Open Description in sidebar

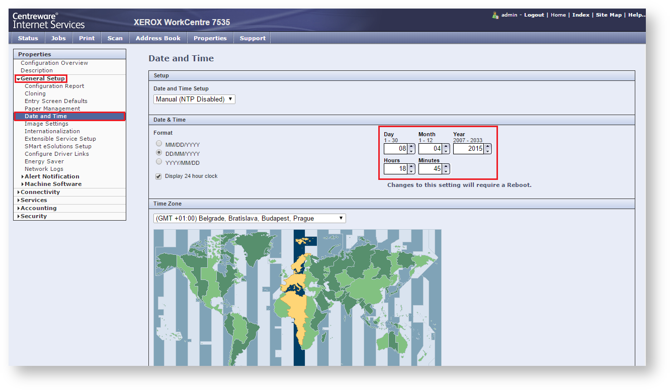(x=37, y=70)
